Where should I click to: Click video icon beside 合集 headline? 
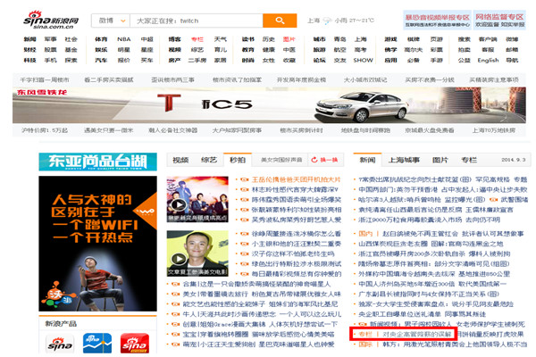(175, 284)
